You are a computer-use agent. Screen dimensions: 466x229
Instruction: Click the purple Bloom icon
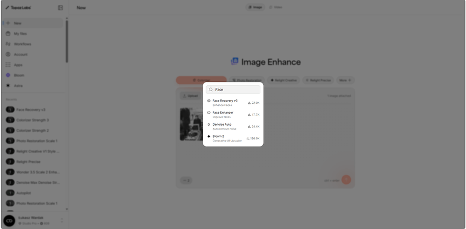tap(8, 75)
